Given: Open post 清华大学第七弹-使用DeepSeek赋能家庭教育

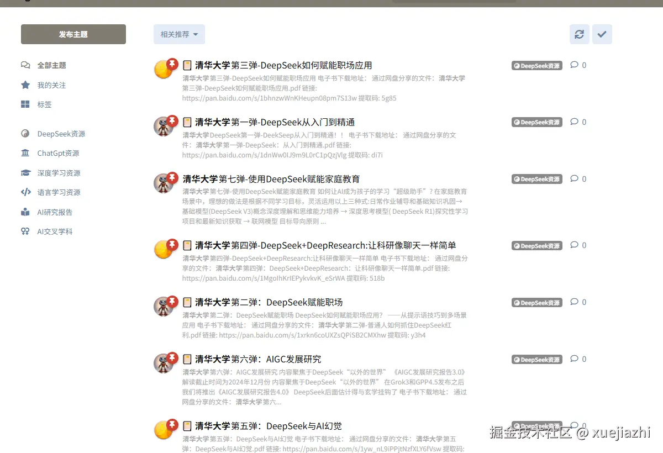Looking at the screenshot, I should coord(271,179).
